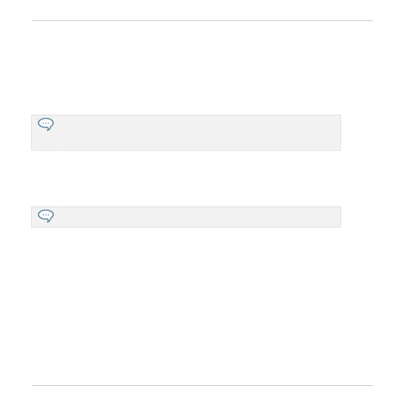Select the taller upper gray note box body

[x=186, y=133]
